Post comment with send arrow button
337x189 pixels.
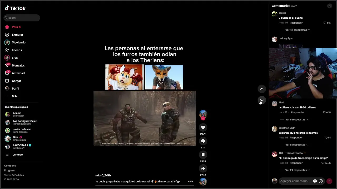click(x=329, y=181)
